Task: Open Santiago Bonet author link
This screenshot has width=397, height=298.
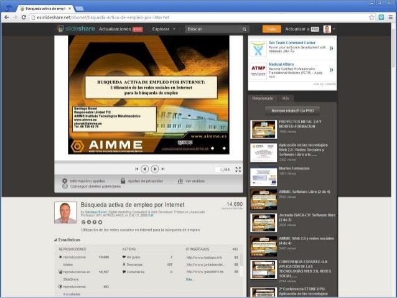Action: (x=96, y=212)
